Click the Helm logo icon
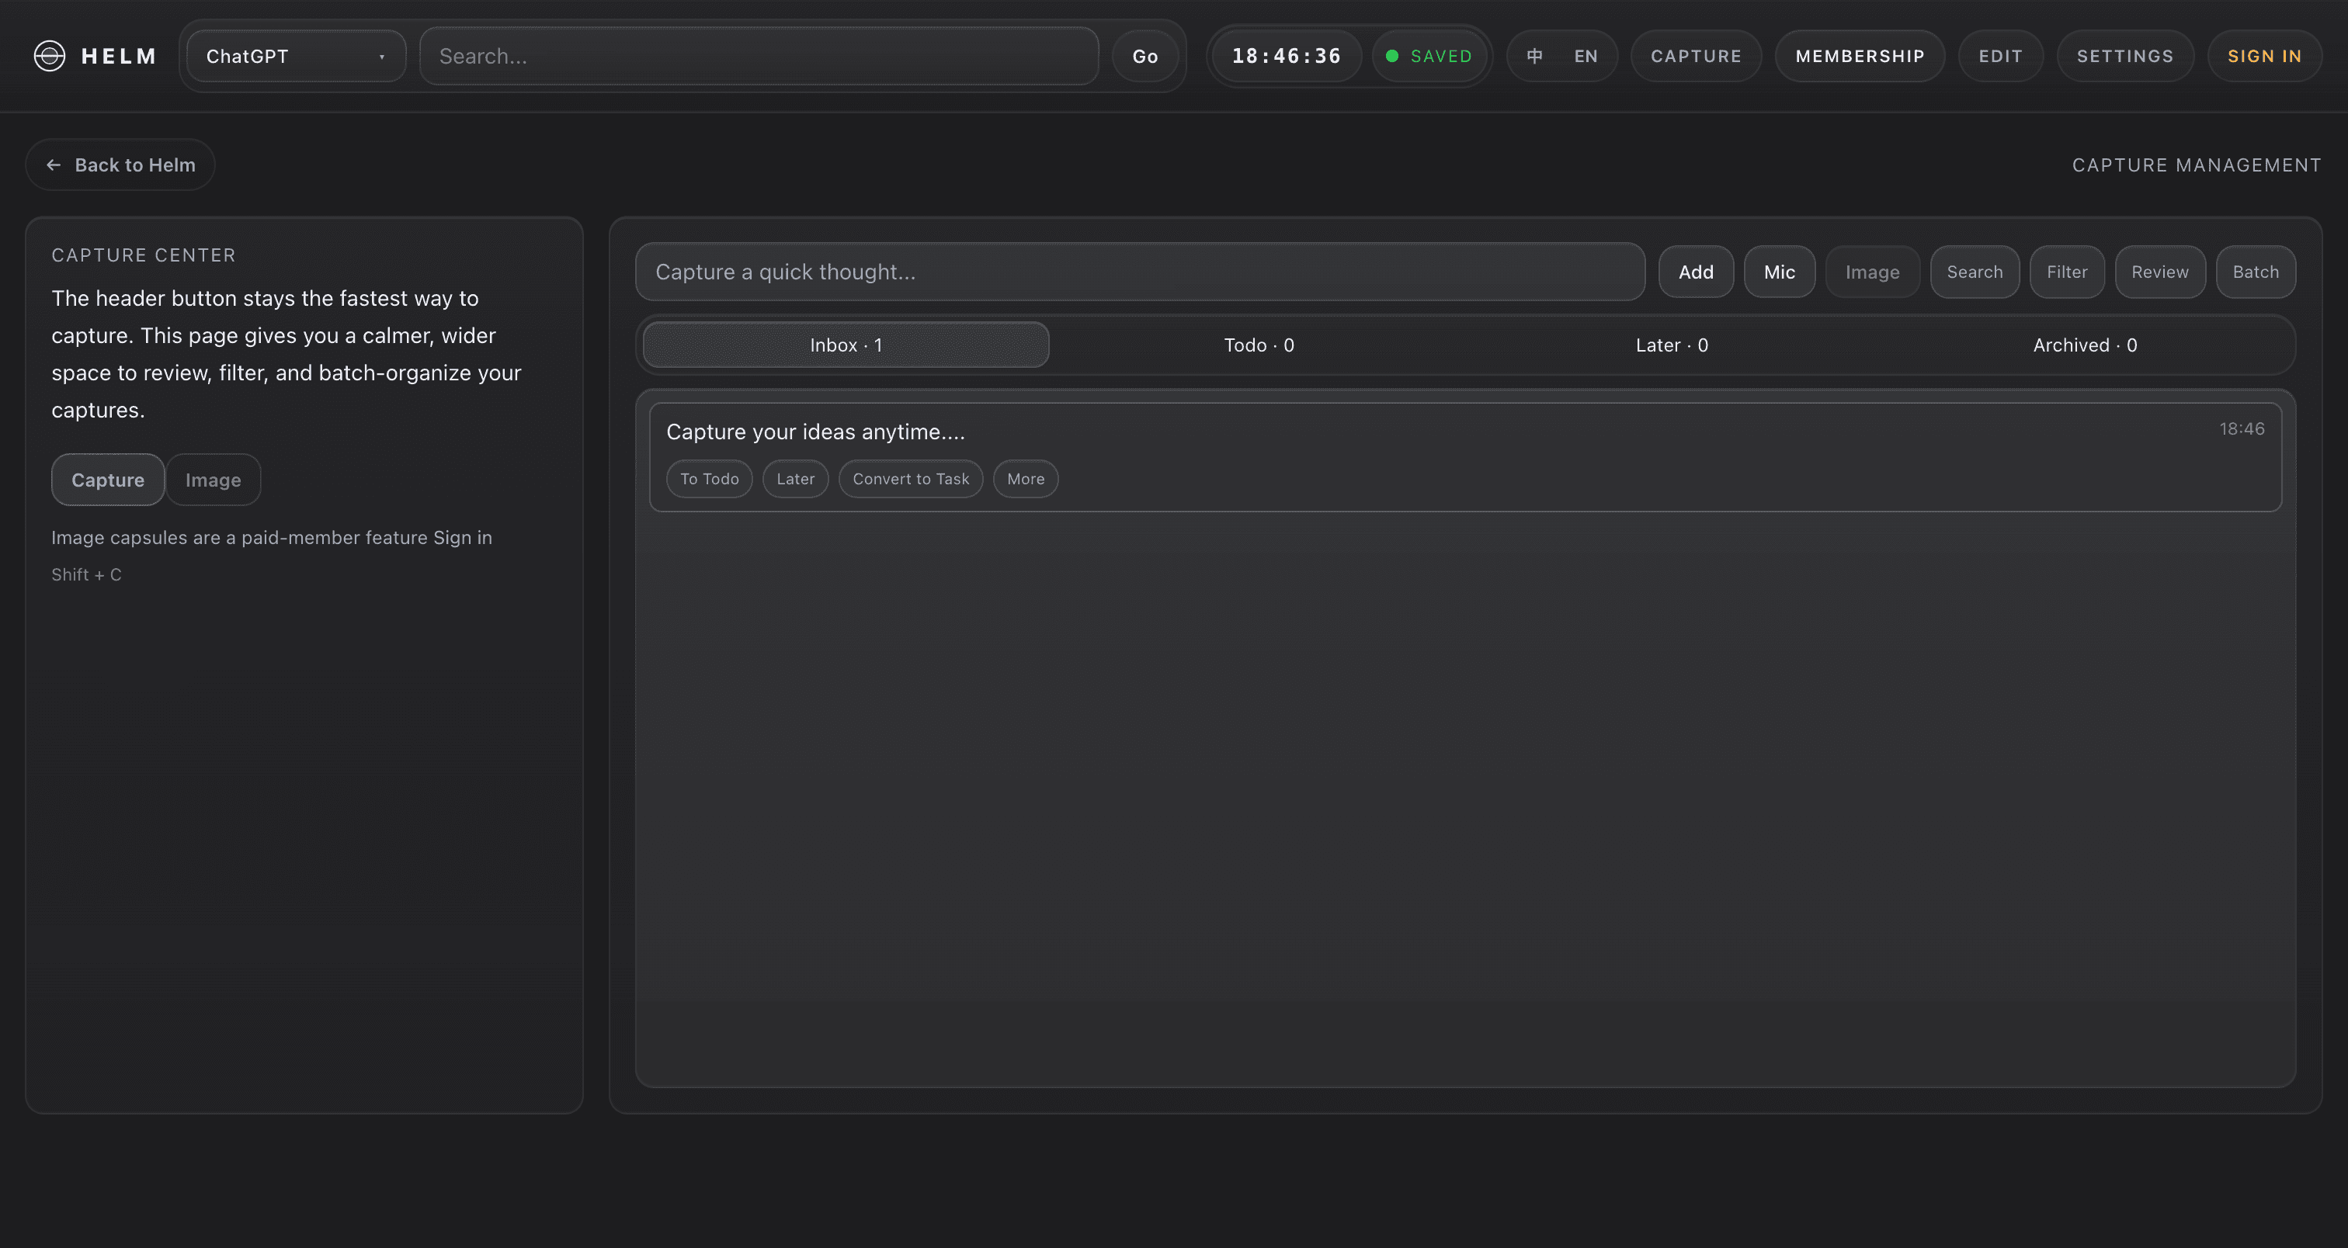 (49, 56)
